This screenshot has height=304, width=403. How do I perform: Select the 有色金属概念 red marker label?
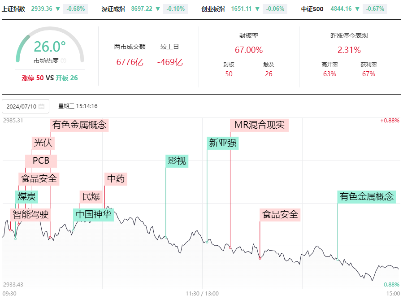point(79,125)
